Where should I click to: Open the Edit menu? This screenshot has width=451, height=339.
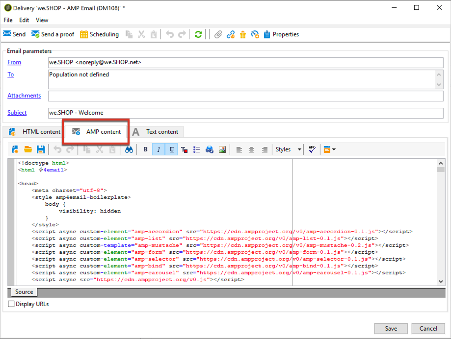[24, 20]
